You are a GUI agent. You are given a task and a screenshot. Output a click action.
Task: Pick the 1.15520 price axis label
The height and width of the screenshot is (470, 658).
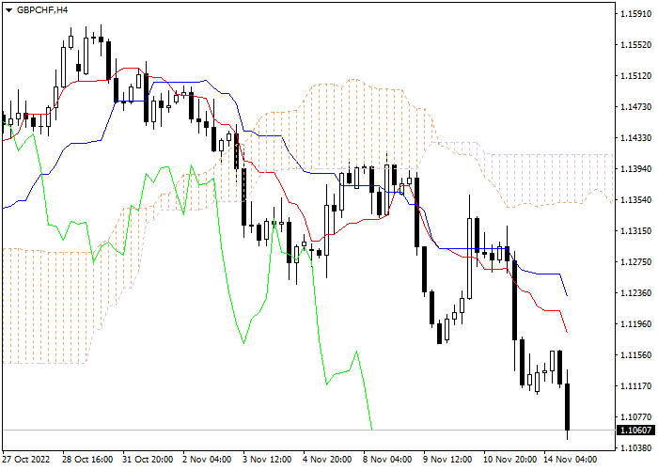point(635,45)
